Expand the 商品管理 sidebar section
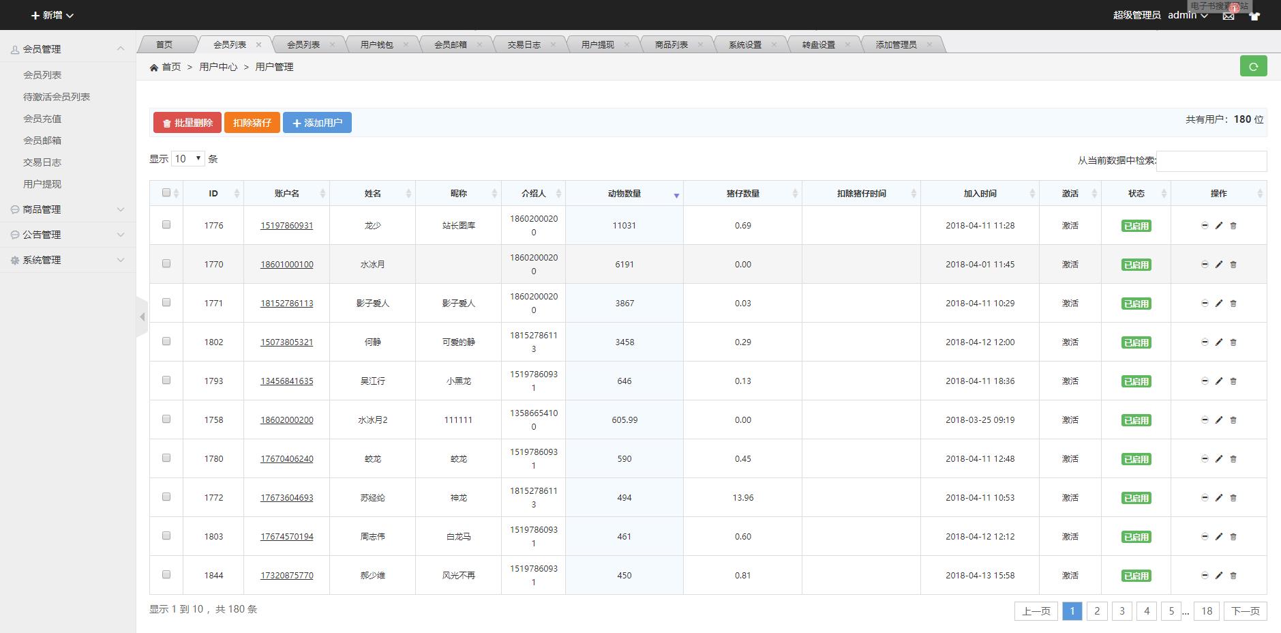Image resolution: width=1281 pixels, height=633 pixels. click(x=68, y=209)
